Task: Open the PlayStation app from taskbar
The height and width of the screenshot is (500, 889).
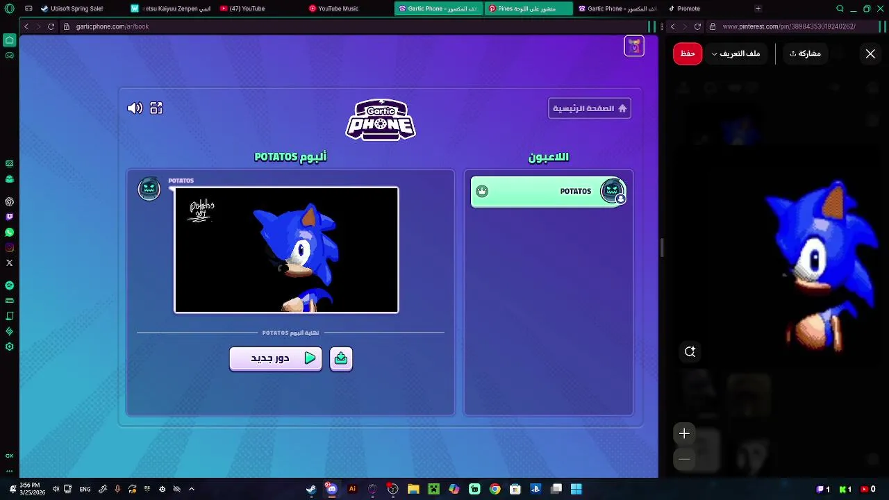Action: pyautogui.click(x=535, y=489)
